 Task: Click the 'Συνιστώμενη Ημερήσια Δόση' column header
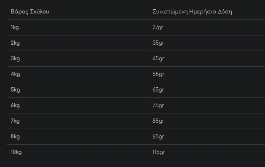[x=206, y=12]
